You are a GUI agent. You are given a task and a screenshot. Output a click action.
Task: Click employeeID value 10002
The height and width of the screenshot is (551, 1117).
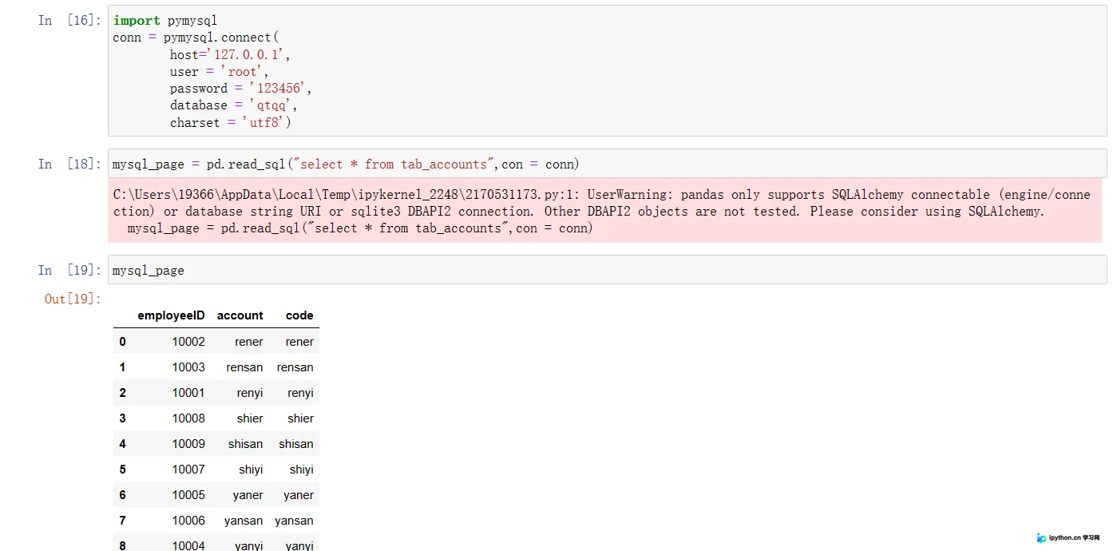(188, 342)
